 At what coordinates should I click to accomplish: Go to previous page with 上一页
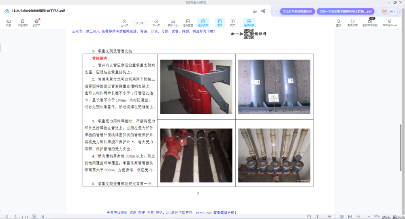click(124, 23)
